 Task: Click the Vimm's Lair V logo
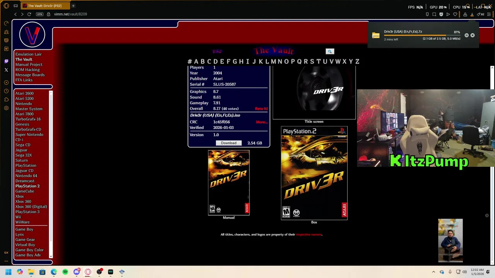32,35
